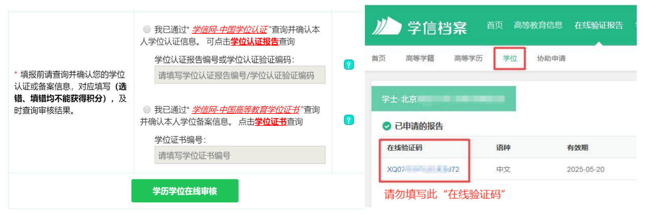
Task: Select radio for 学信网-中国高等教育学位证书 option
Action: coord(147,109)
